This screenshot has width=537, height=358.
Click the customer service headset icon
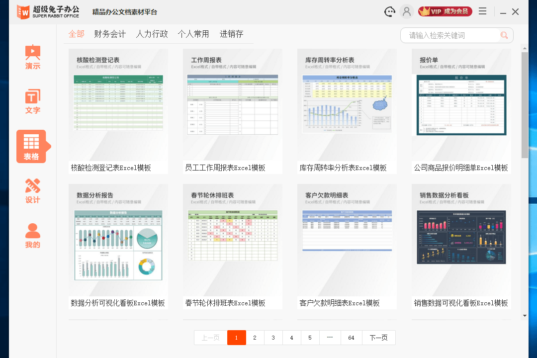(x=389, y=11)
